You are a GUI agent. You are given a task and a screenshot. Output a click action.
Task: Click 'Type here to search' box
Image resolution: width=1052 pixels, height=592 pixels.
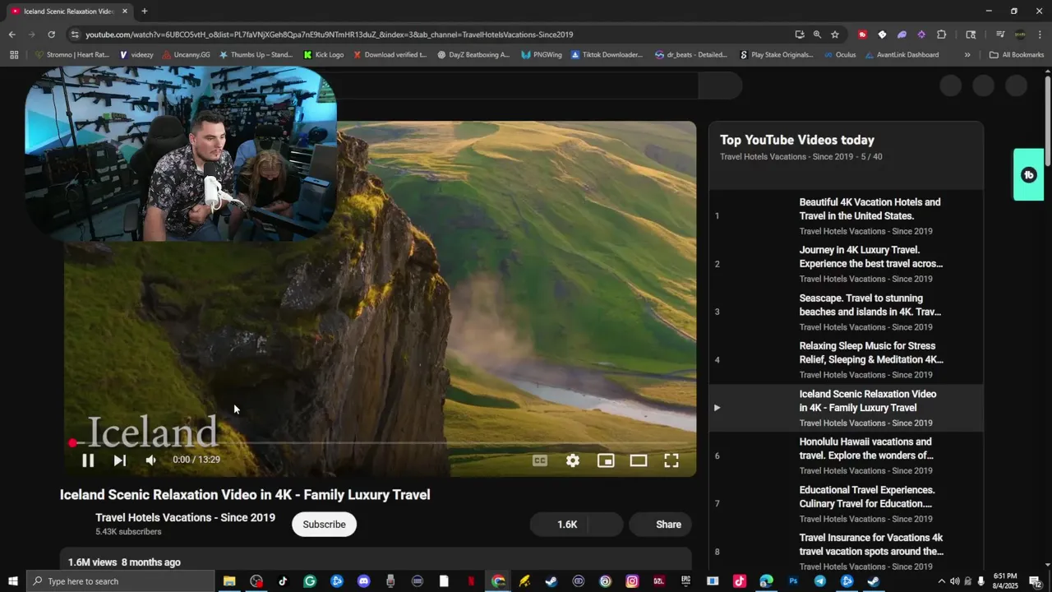(x=121, y=581)
